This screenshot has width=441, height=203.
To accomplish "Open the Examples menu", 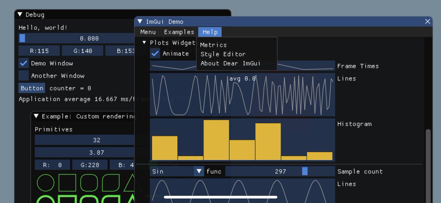I will click(179, 32).
